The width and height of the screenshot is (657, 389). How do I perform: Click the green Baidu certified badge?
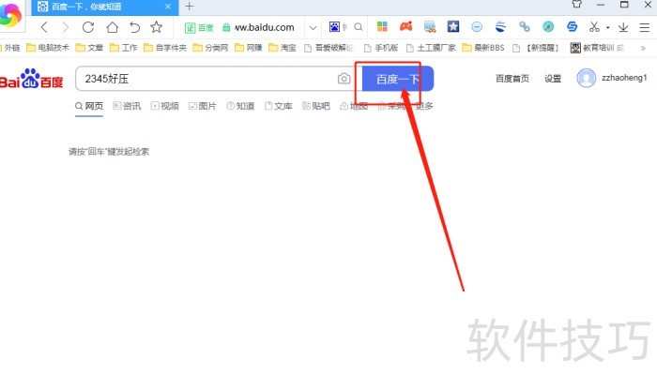coord(199,27)
